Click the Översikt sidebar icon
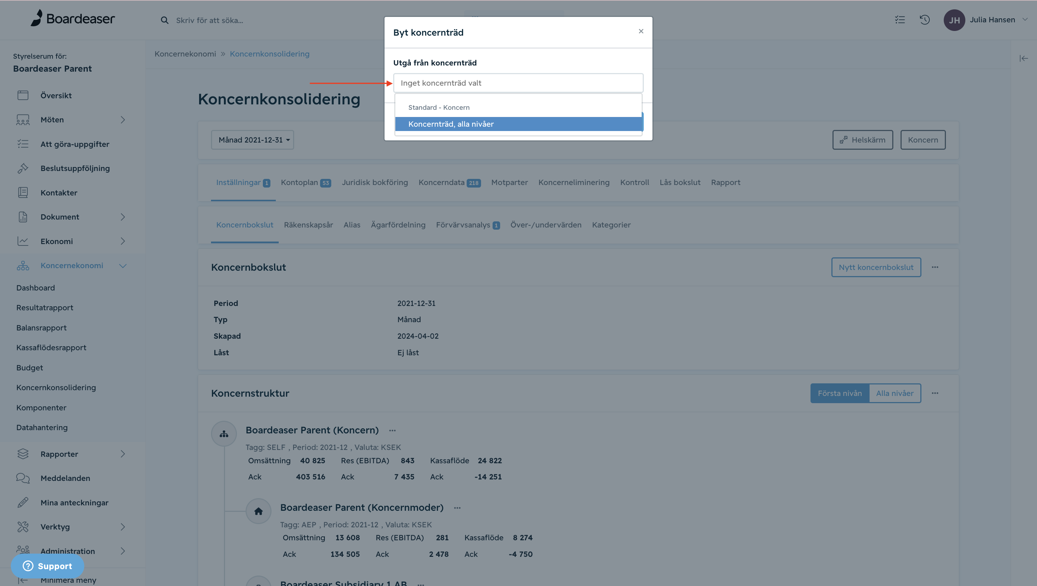The image size is (1037, 586). pyautogui.click(x=23, y=95)
